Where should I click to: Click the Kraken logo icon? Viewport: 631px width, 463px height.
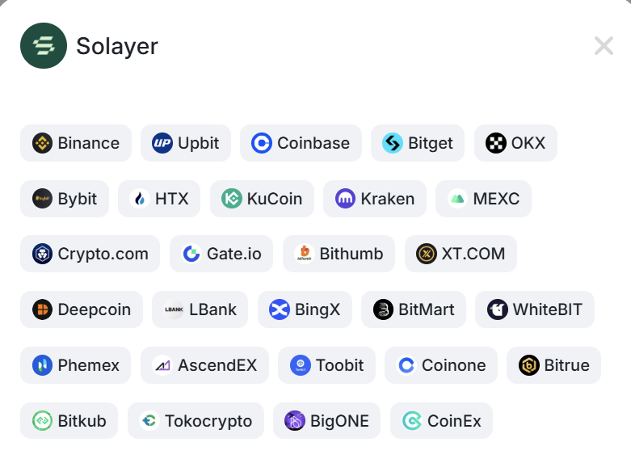(x=345, y=199)
